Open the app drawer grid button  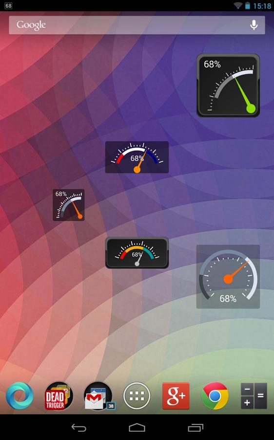click(137, 396)
